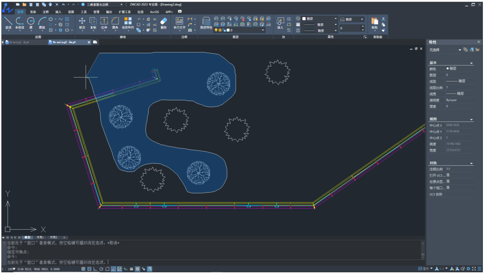Screen dimensions: 485x274
Task: Open the 多行文字 (Multiline text) tool
Action: pos(179,22)
